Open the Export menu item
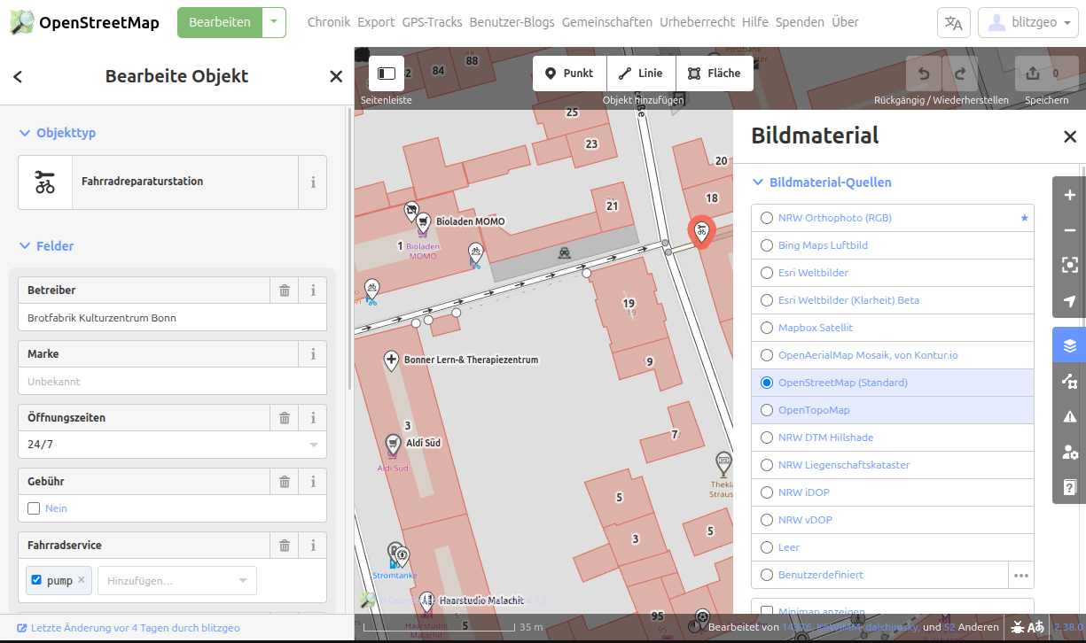 pos(376,22)
